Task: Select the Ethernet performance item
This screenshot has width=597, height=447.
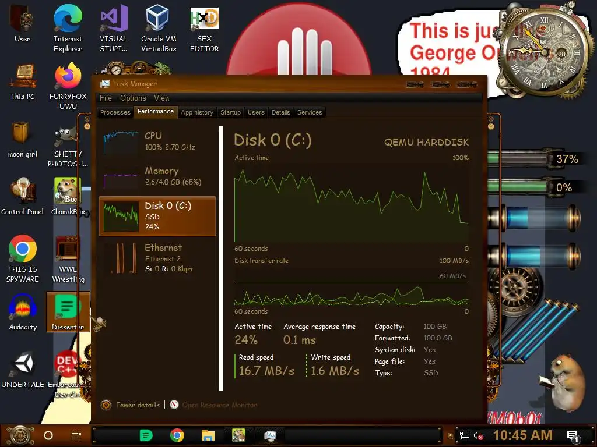Action: coord(157,258)
